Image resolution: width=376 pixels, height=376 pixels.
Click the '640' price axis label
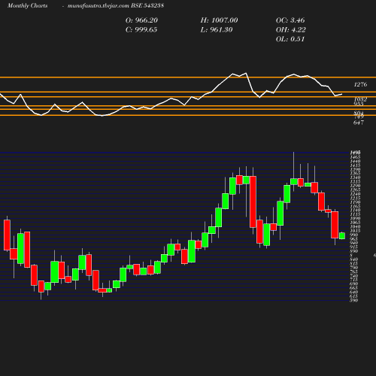(x=354, y=292)
